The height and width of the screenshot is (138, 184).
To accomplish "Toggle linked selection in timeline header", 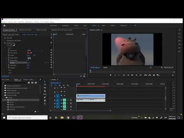I will (x=59, y=85).
